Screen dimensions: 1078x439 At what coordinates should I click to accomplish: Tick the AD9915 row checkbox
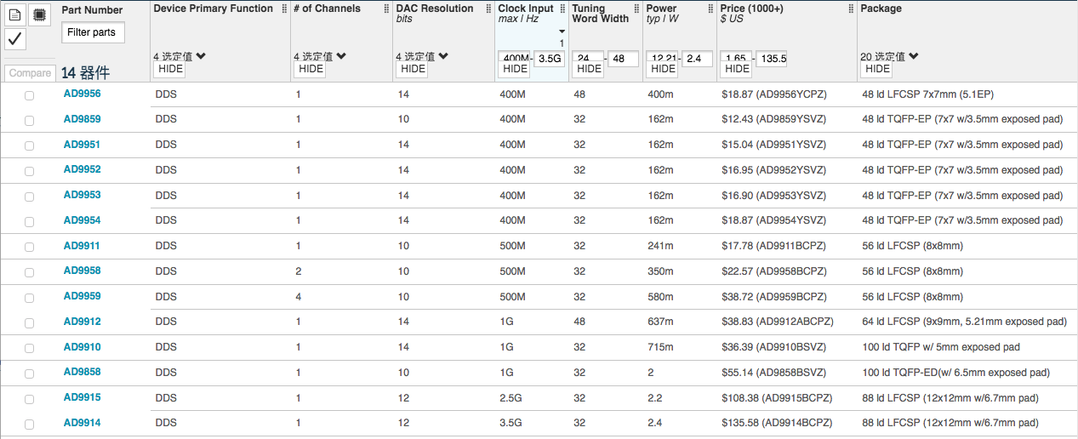point(30,399)
